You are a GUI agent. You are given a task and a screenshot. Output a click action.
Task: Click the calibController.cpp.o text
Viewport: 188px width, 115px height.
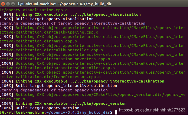pyautogui.click(x=78, y=50)
